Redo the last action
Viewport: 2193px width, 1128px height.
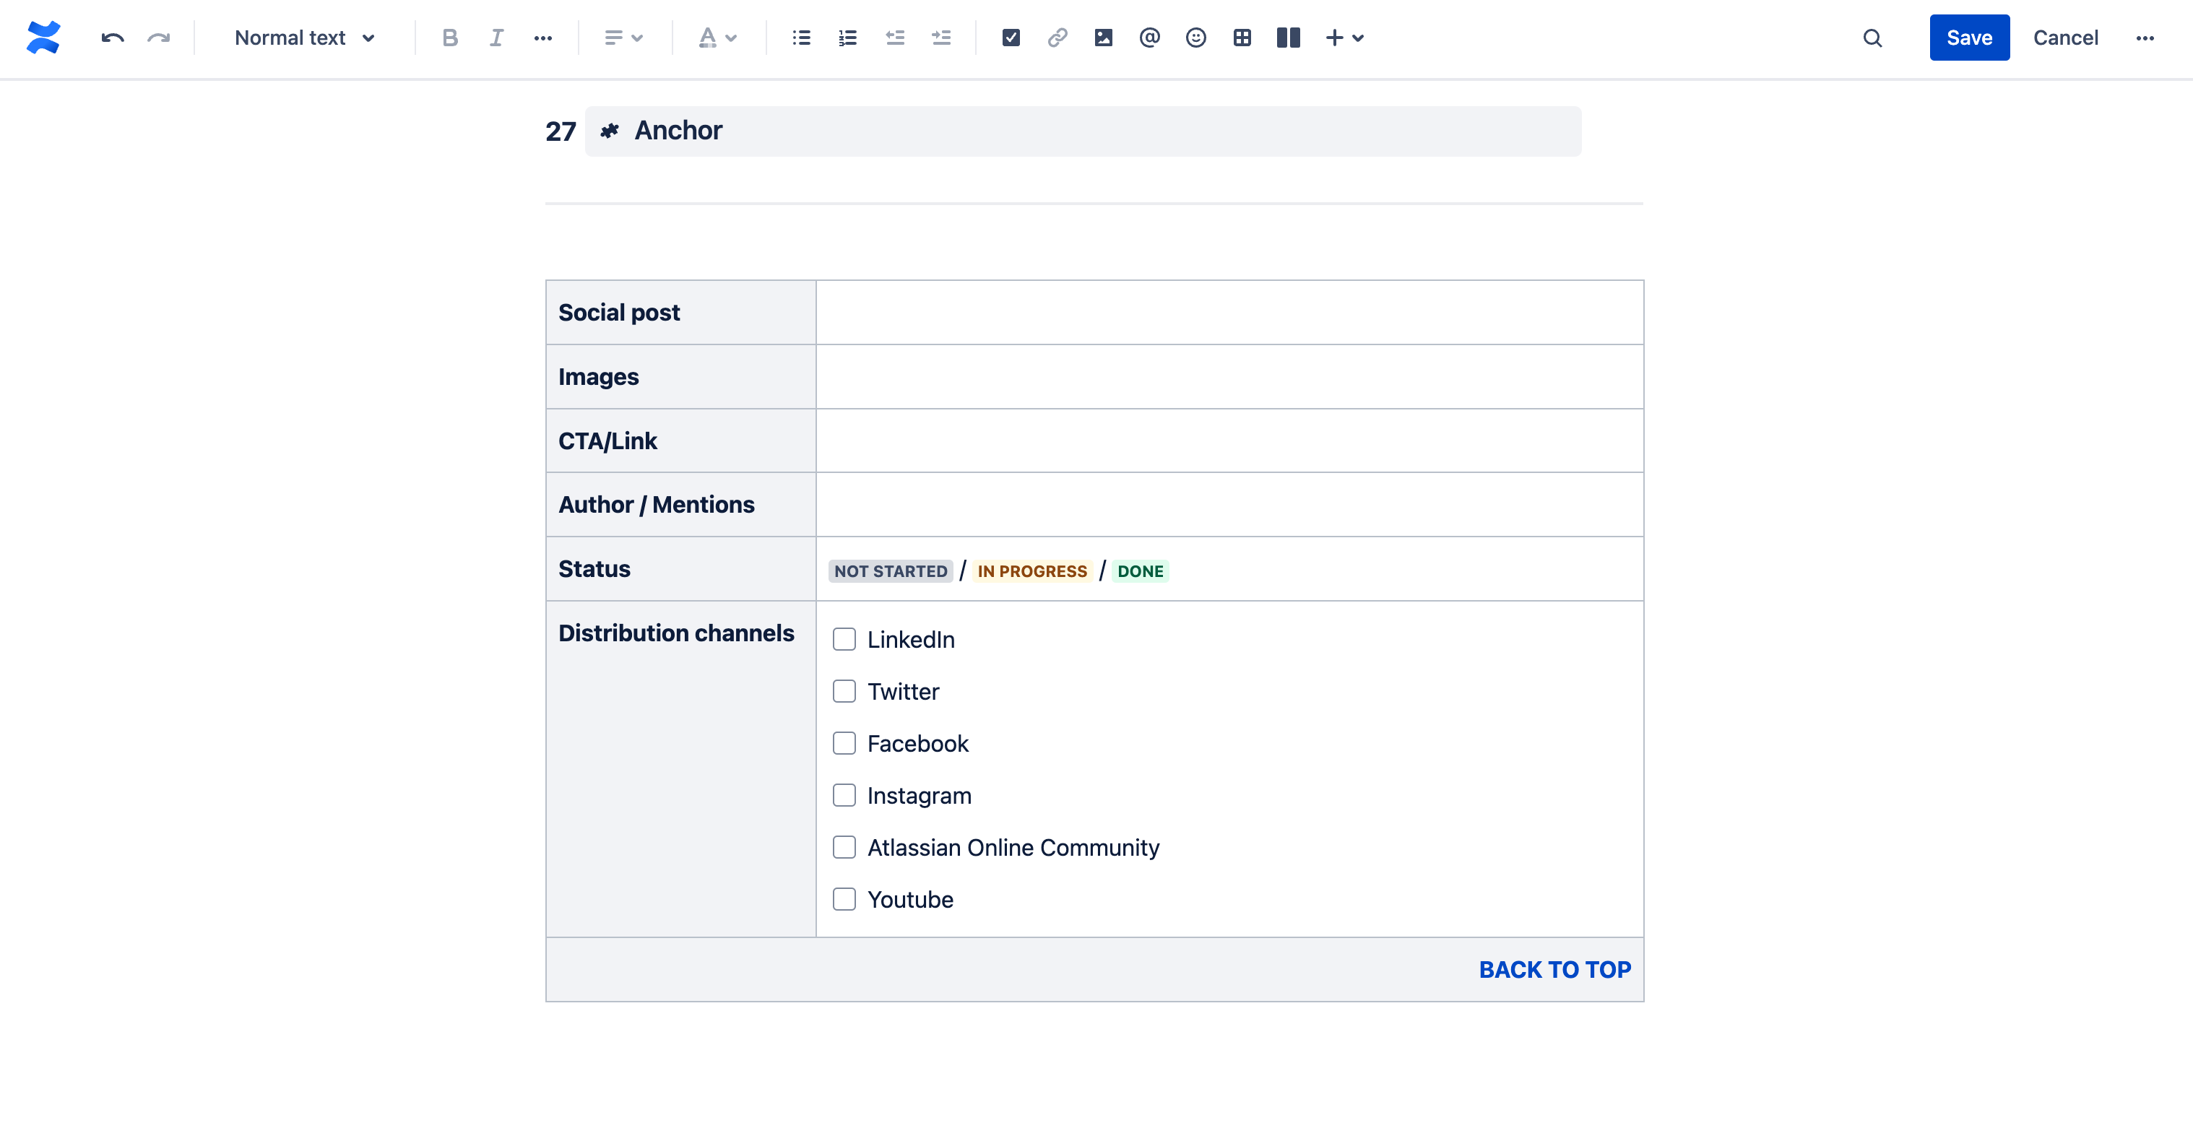158,38
